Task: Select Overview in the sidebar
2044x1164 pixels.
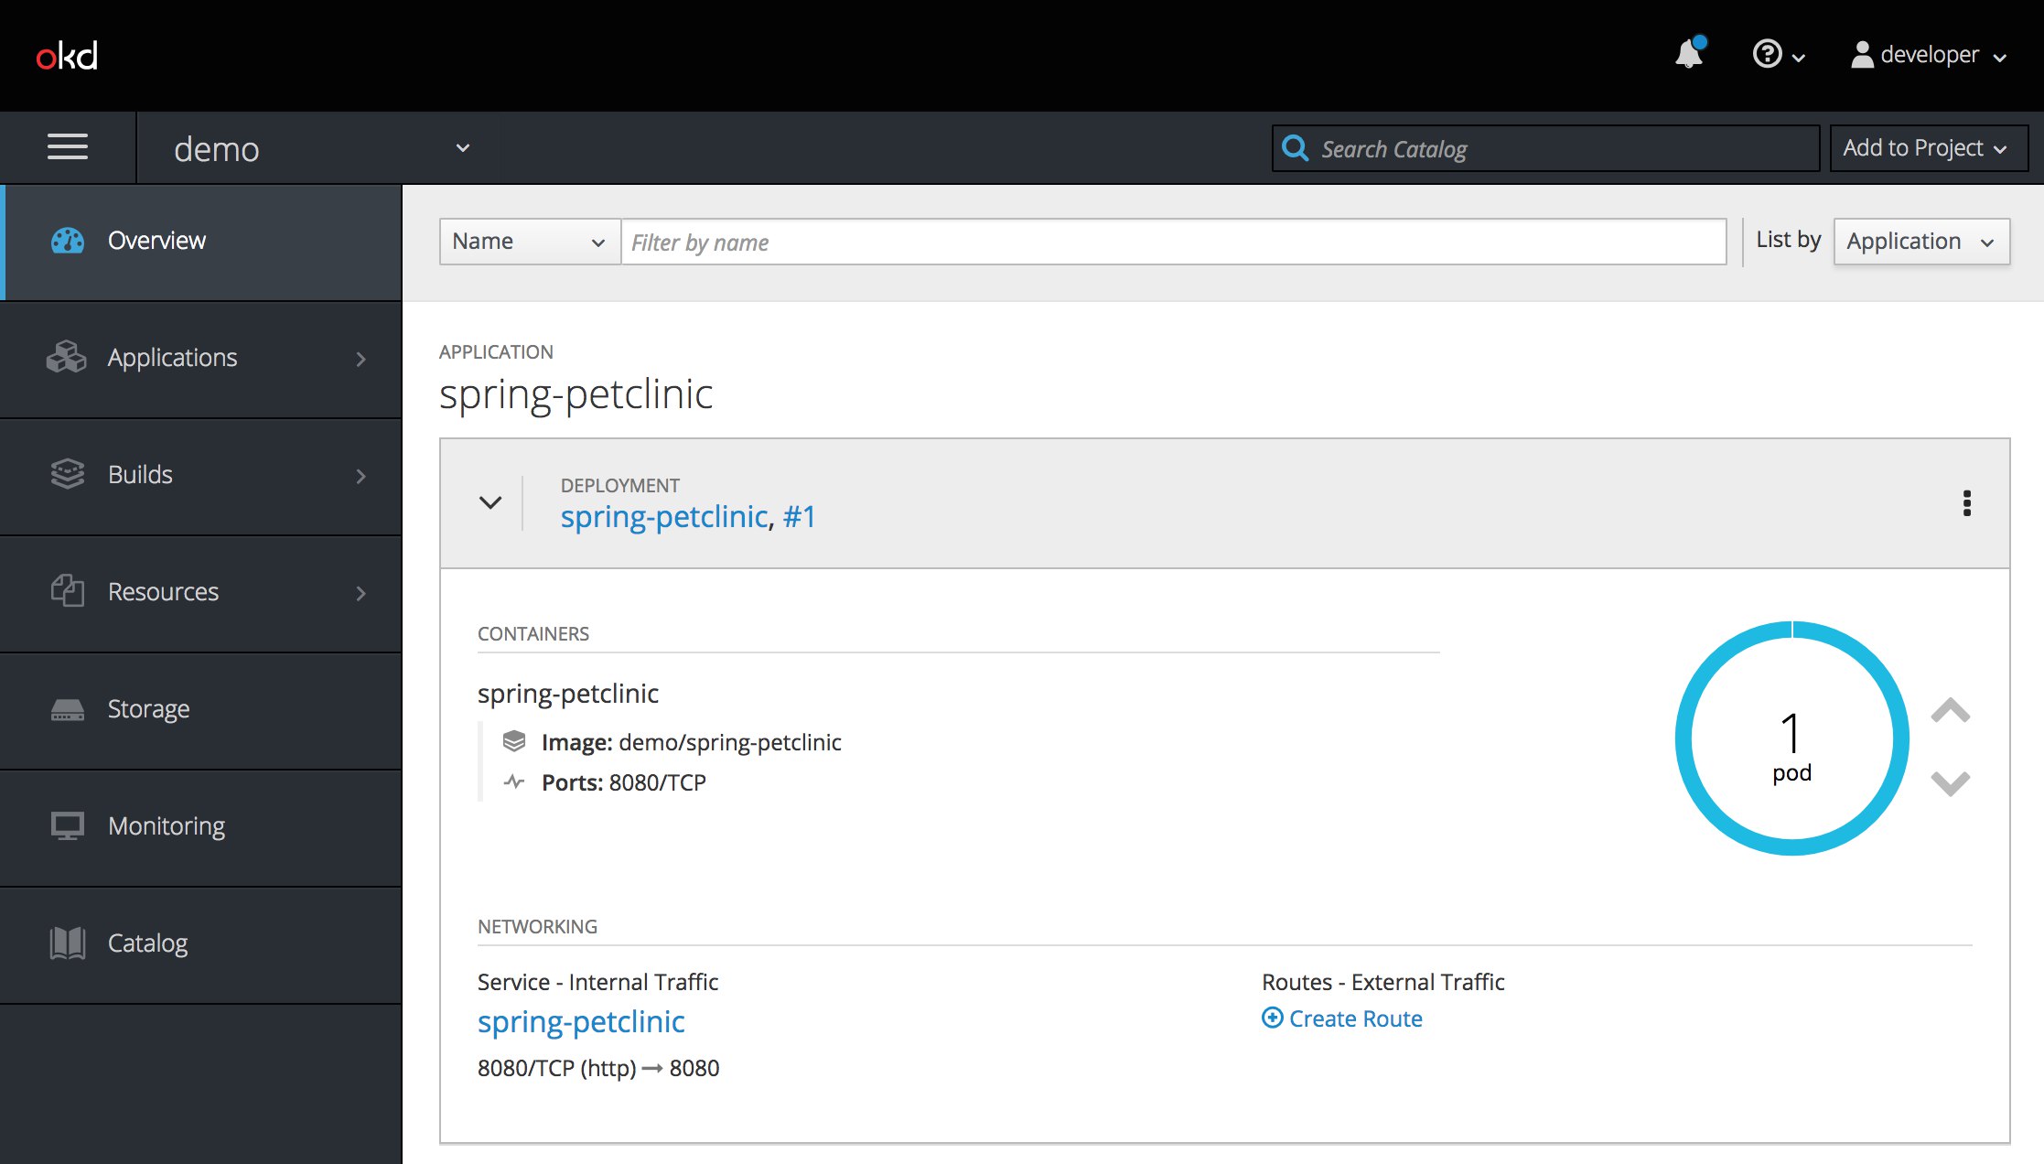Action: point(201,242)
